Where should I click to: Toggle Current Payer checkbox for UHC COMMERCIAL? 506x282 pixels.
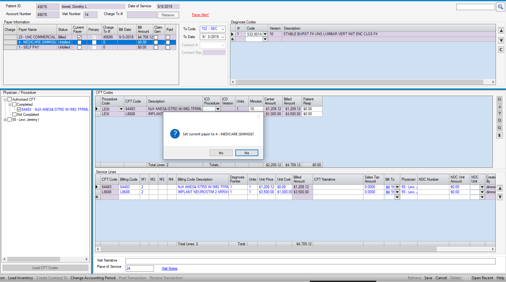click(x=79, y=37)
